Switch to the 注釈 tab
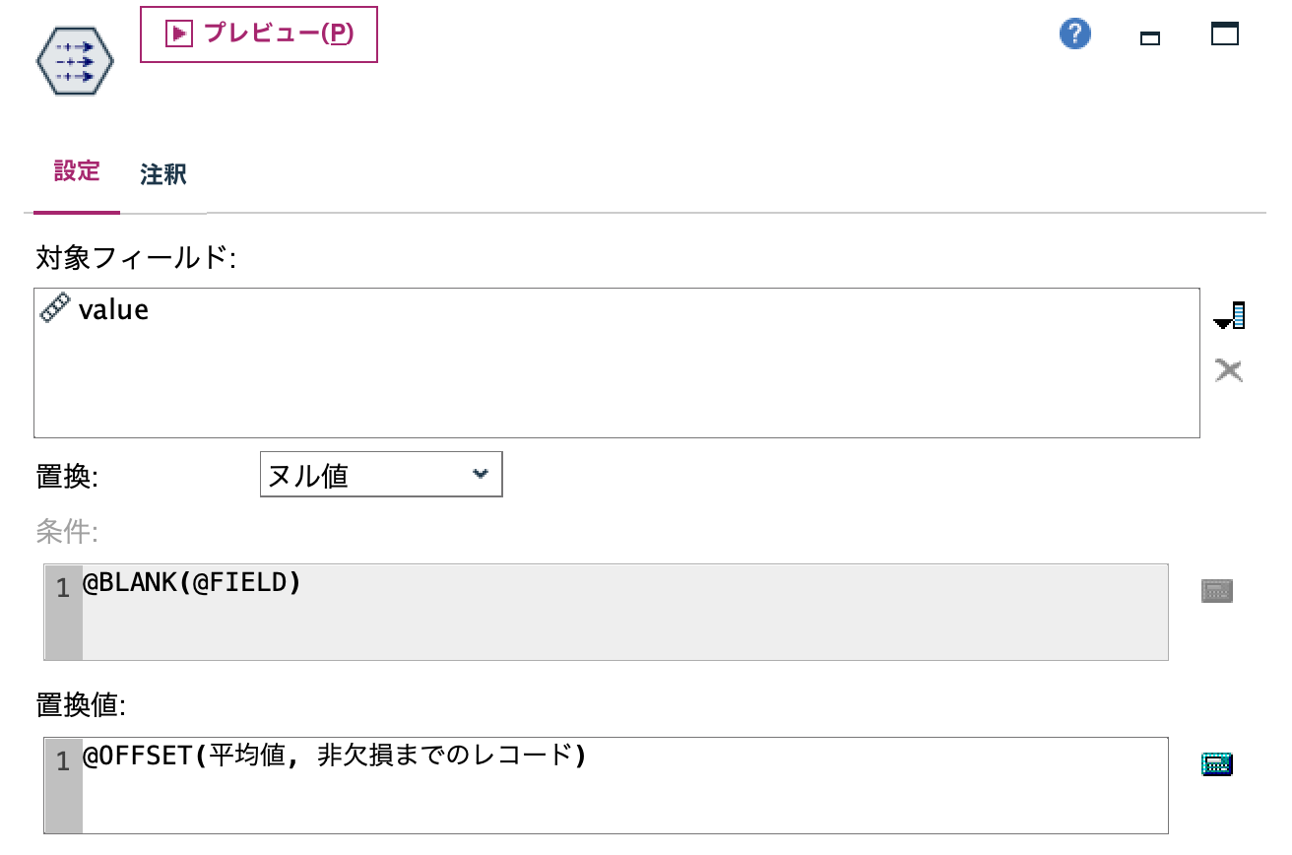1292x855 pixels. tap(161, 175)
